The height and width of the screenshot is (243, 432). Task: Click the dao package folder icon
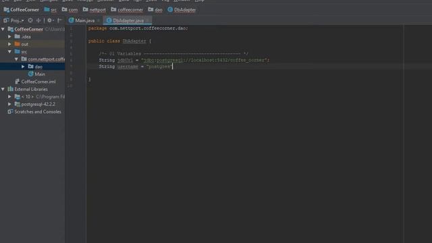point(31,66)
